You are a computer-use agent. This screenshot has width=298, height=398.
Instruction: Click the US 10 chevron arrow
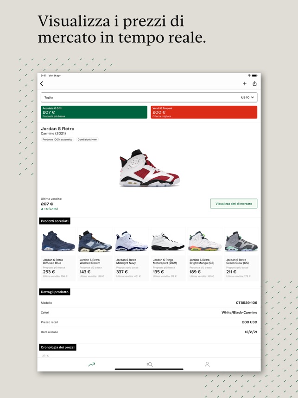click(252, 97)
